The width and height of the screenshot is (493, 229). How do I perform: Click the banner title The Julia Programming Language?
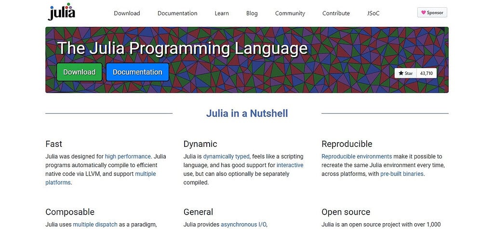point(182,48)
